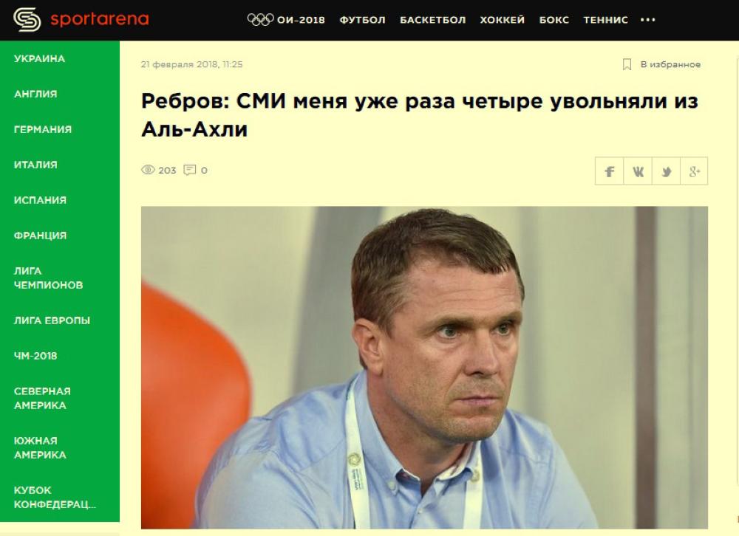Image resolution: width=739 pixels, height=536 pixels.
Task: Expand the three-dots more menu
Action: (x=648, y=20)
